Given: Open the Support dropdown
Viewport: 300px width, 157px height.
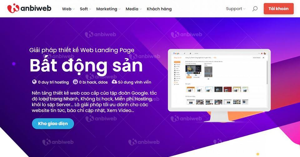Looking at the screenshot, I should 236,9.
